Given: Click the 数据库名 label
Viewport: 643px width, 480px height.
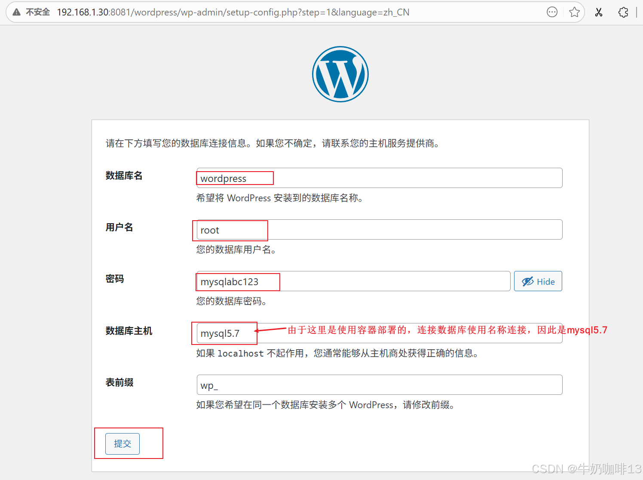Looking at the screenshot, I should point(124,175).
